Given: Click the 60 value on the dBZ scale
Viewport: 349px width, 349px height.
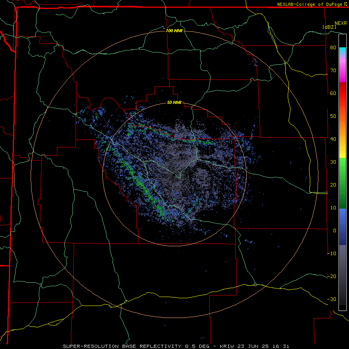Looking at the screenshot, I should (x=333, y=93).
